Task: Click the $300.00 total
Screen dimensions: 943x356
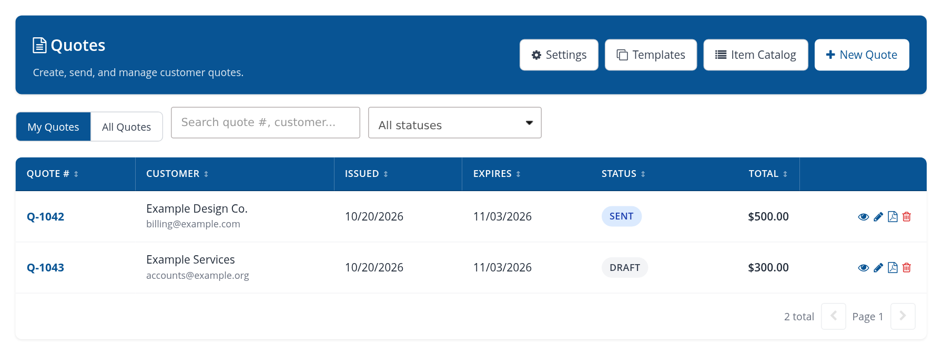Action: click(768, 267)
